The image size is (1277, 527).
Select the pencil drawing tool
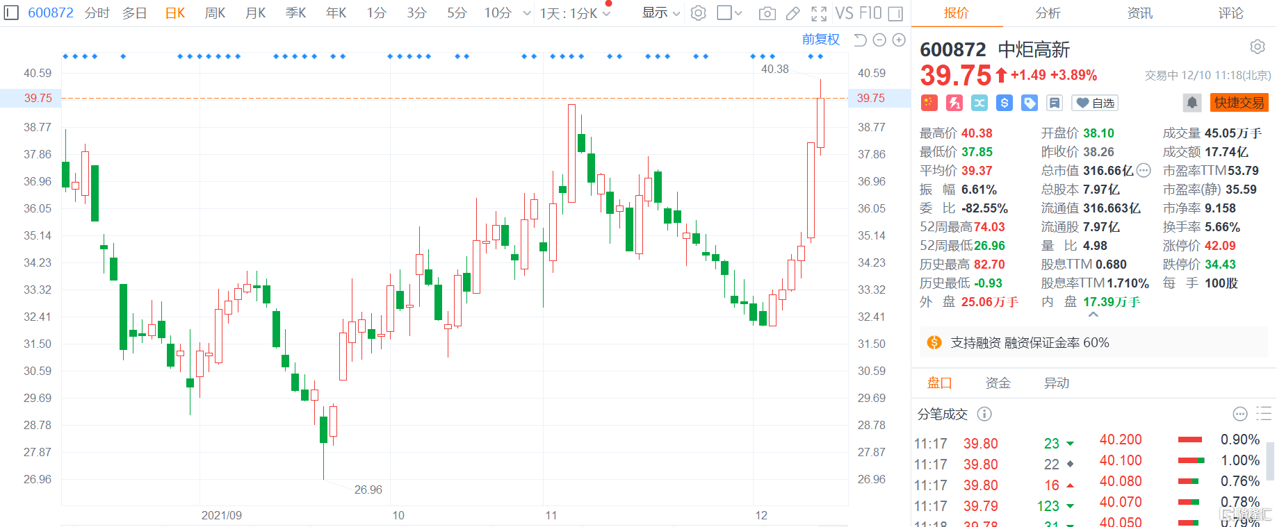tap(792, 13)
